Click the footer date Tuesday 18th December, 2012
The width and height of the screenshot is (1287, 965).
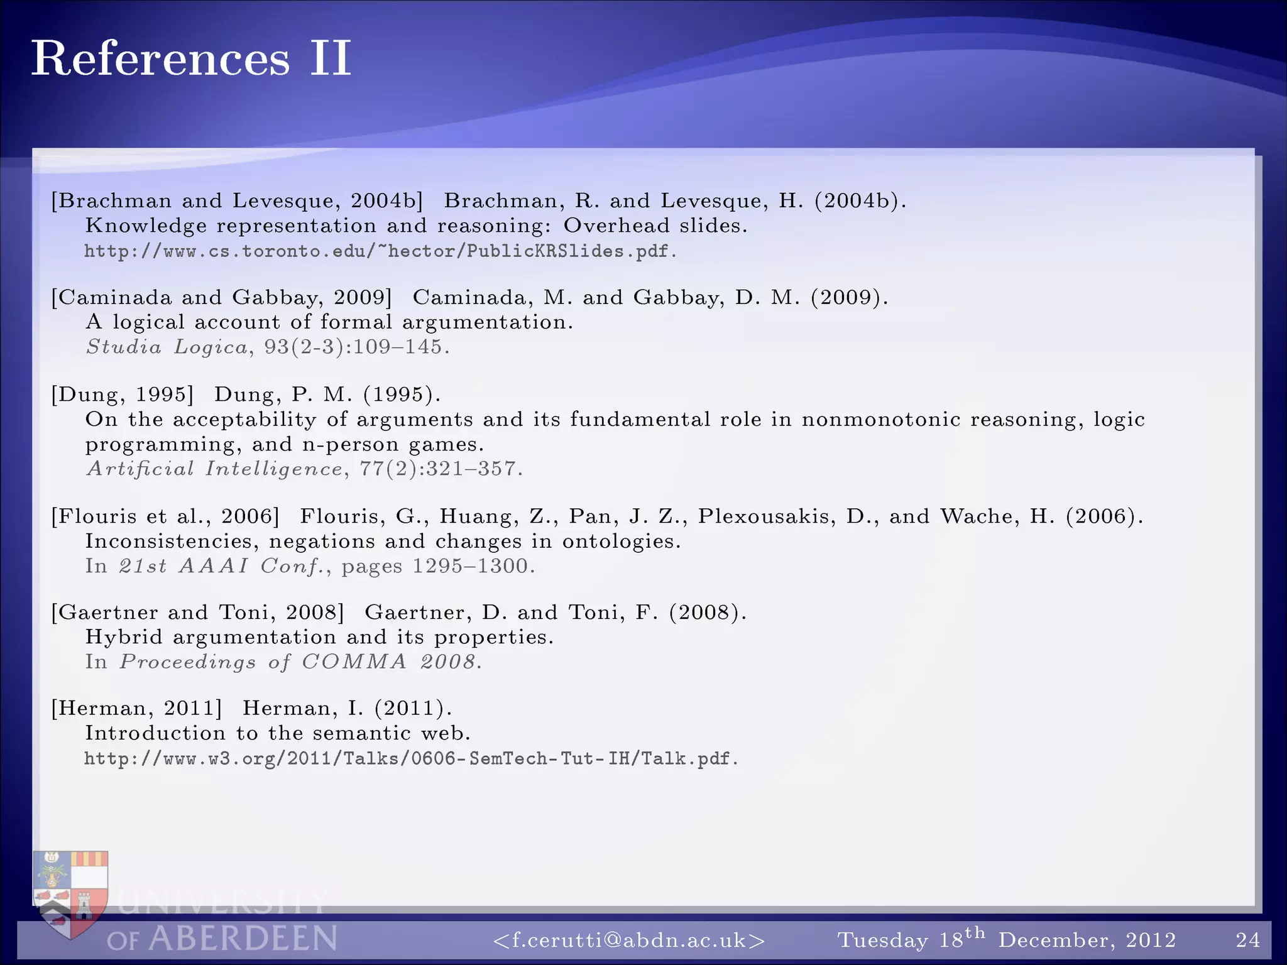(1007, 939)
